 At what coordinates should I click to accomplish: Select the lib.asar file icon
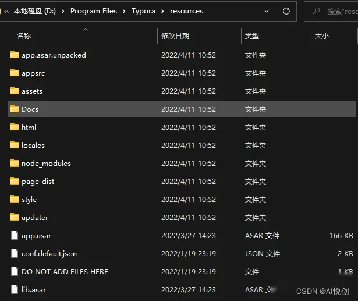click(x=15, y=289)
